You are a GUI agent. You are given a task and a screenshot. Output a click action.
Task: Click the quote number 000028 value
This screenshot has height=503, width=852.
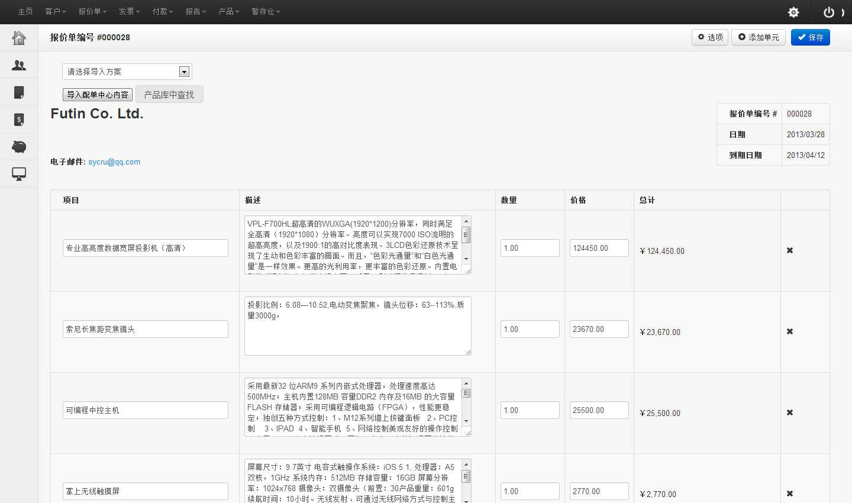coord(799,114)
